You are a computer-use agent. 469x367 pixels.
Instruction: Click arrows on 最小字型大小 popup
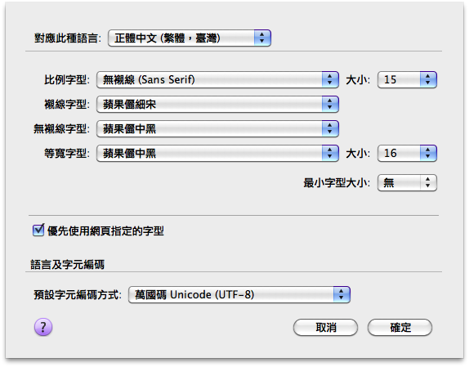point(428,182)
